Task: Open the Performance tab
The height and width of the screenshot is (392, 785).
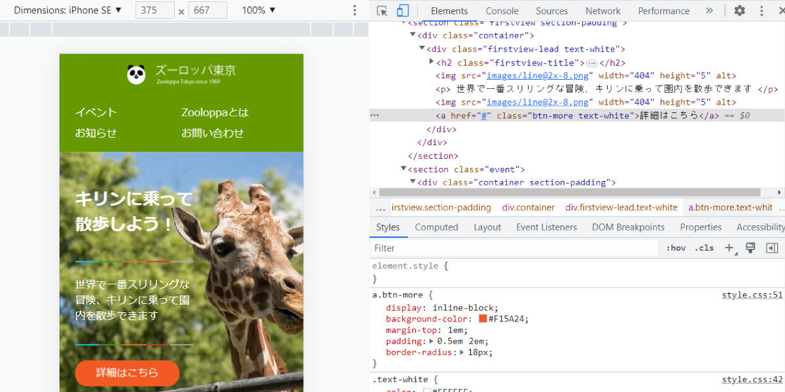Action: pyautogui.click(x=664, y=10)
